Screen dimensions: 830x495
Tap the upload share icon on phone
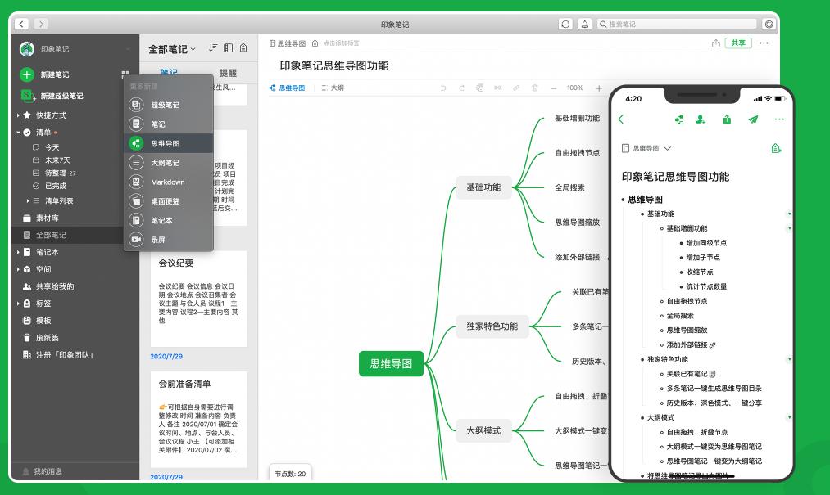tap(727, 119)
